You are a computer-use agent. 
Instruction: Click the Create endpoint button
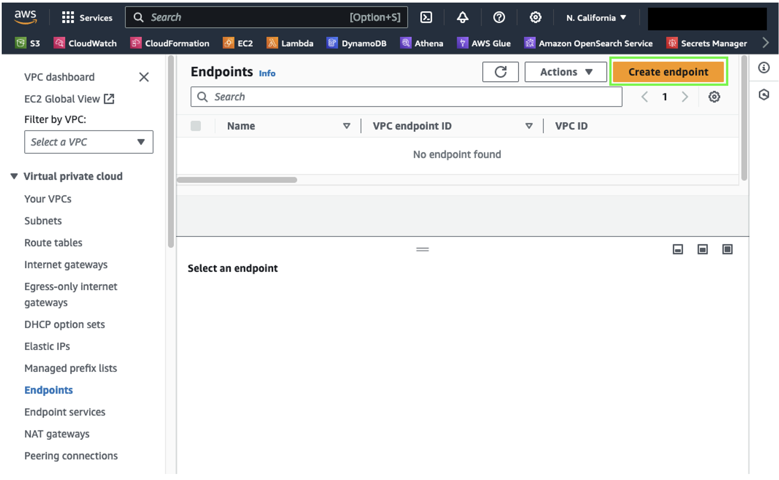point(668,72)
